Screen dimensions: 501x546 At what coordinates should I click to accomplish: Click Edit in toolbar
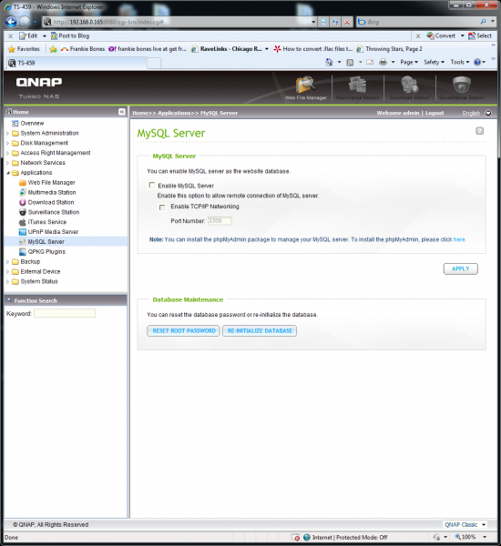(x=28, y=35)
